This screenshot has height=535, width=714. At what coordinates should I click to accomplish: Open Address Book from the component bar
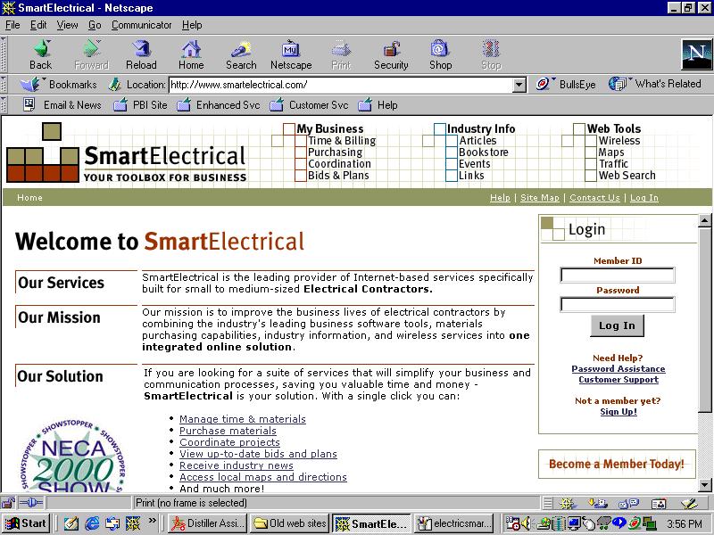659,503
